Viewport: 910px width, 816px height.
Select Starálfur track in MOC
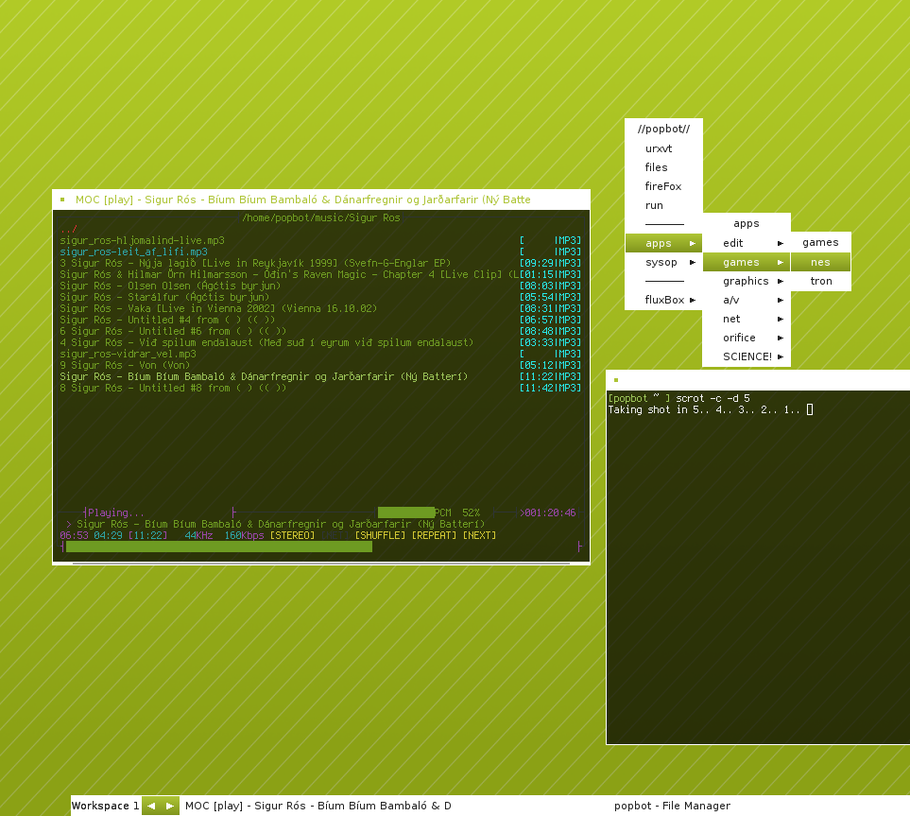(x=320, y=297)
